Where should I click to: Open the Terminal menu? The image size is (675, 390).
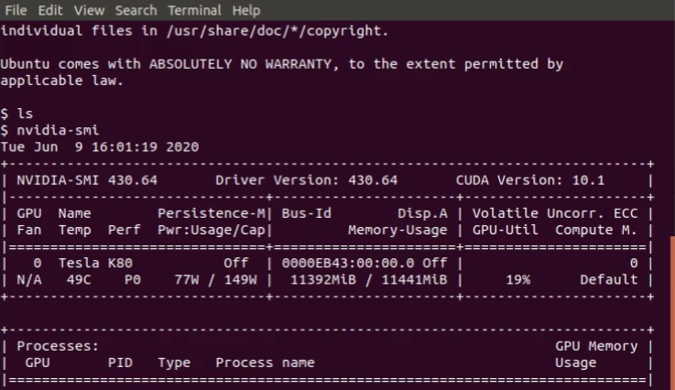click(194, 10)
